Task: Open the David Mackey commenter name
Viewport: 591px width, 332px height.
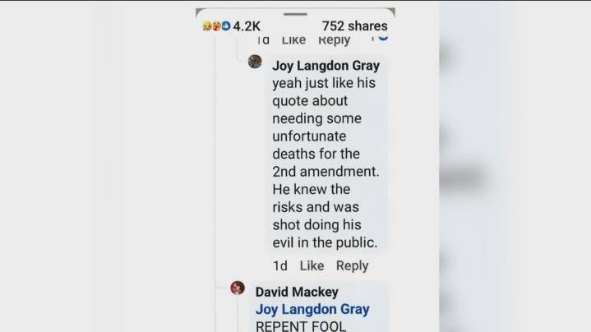Action: [x=297, y=292]
